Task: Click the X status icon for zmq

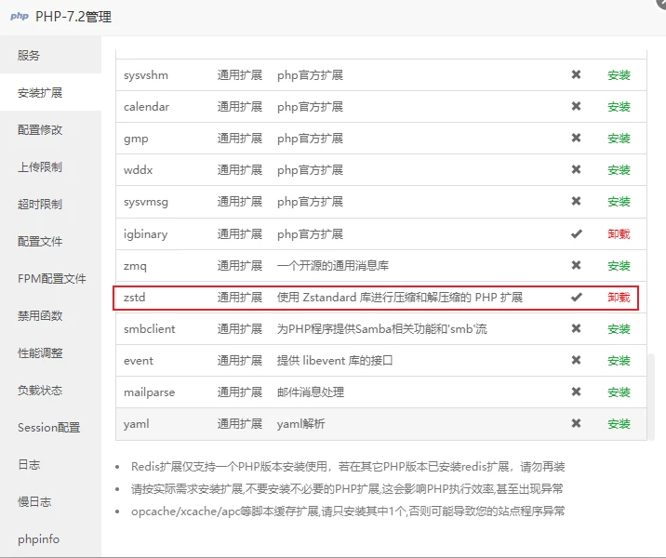Action: coord(576,266)
